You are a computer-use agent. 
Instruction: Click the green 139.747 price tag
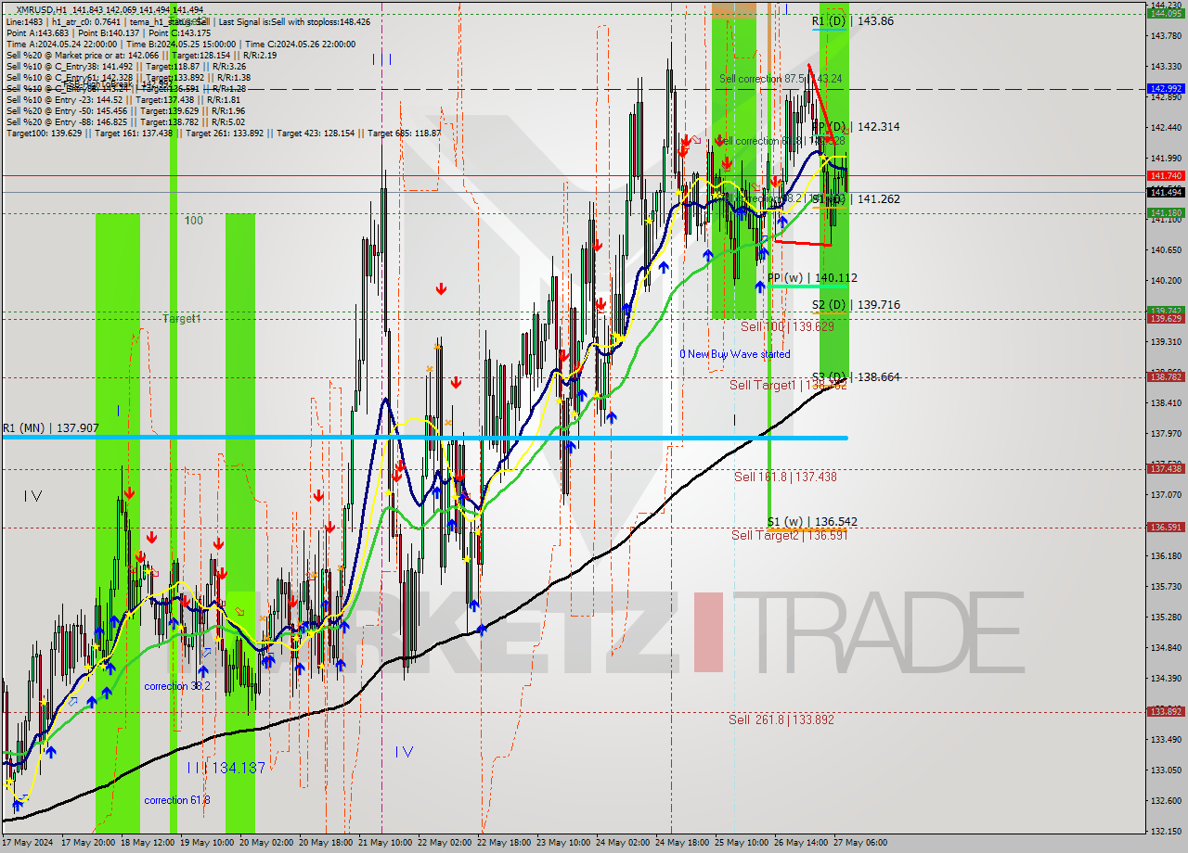1166,311
